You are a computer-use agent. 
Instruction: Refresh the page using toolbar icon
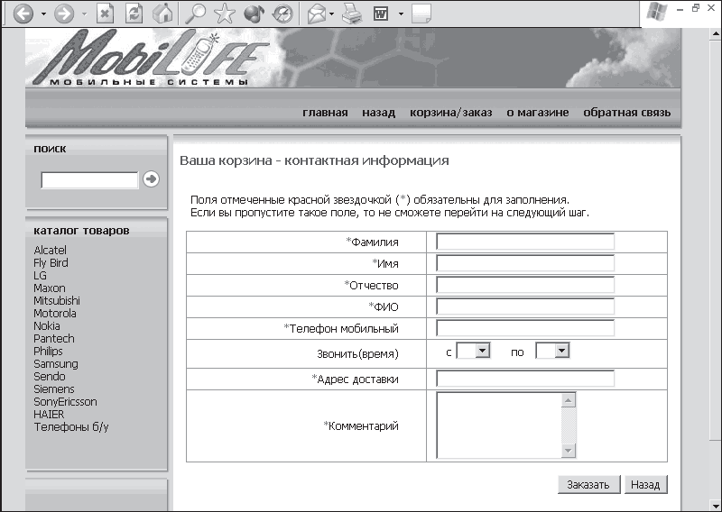[x=134, y=14]
